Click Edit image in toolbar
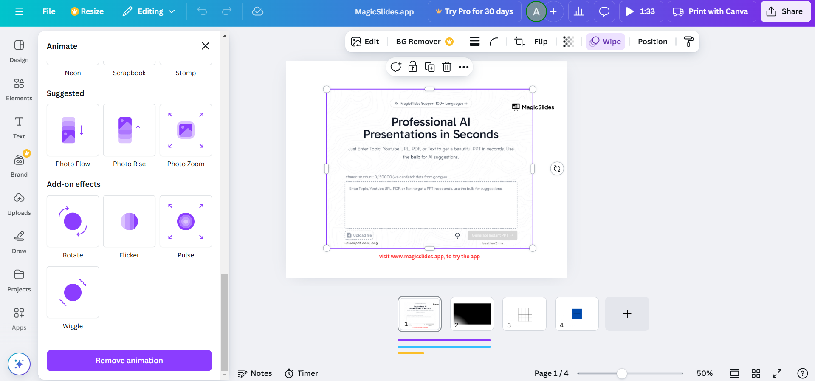Viewport: 815px width, 381px height. point(365,42)
